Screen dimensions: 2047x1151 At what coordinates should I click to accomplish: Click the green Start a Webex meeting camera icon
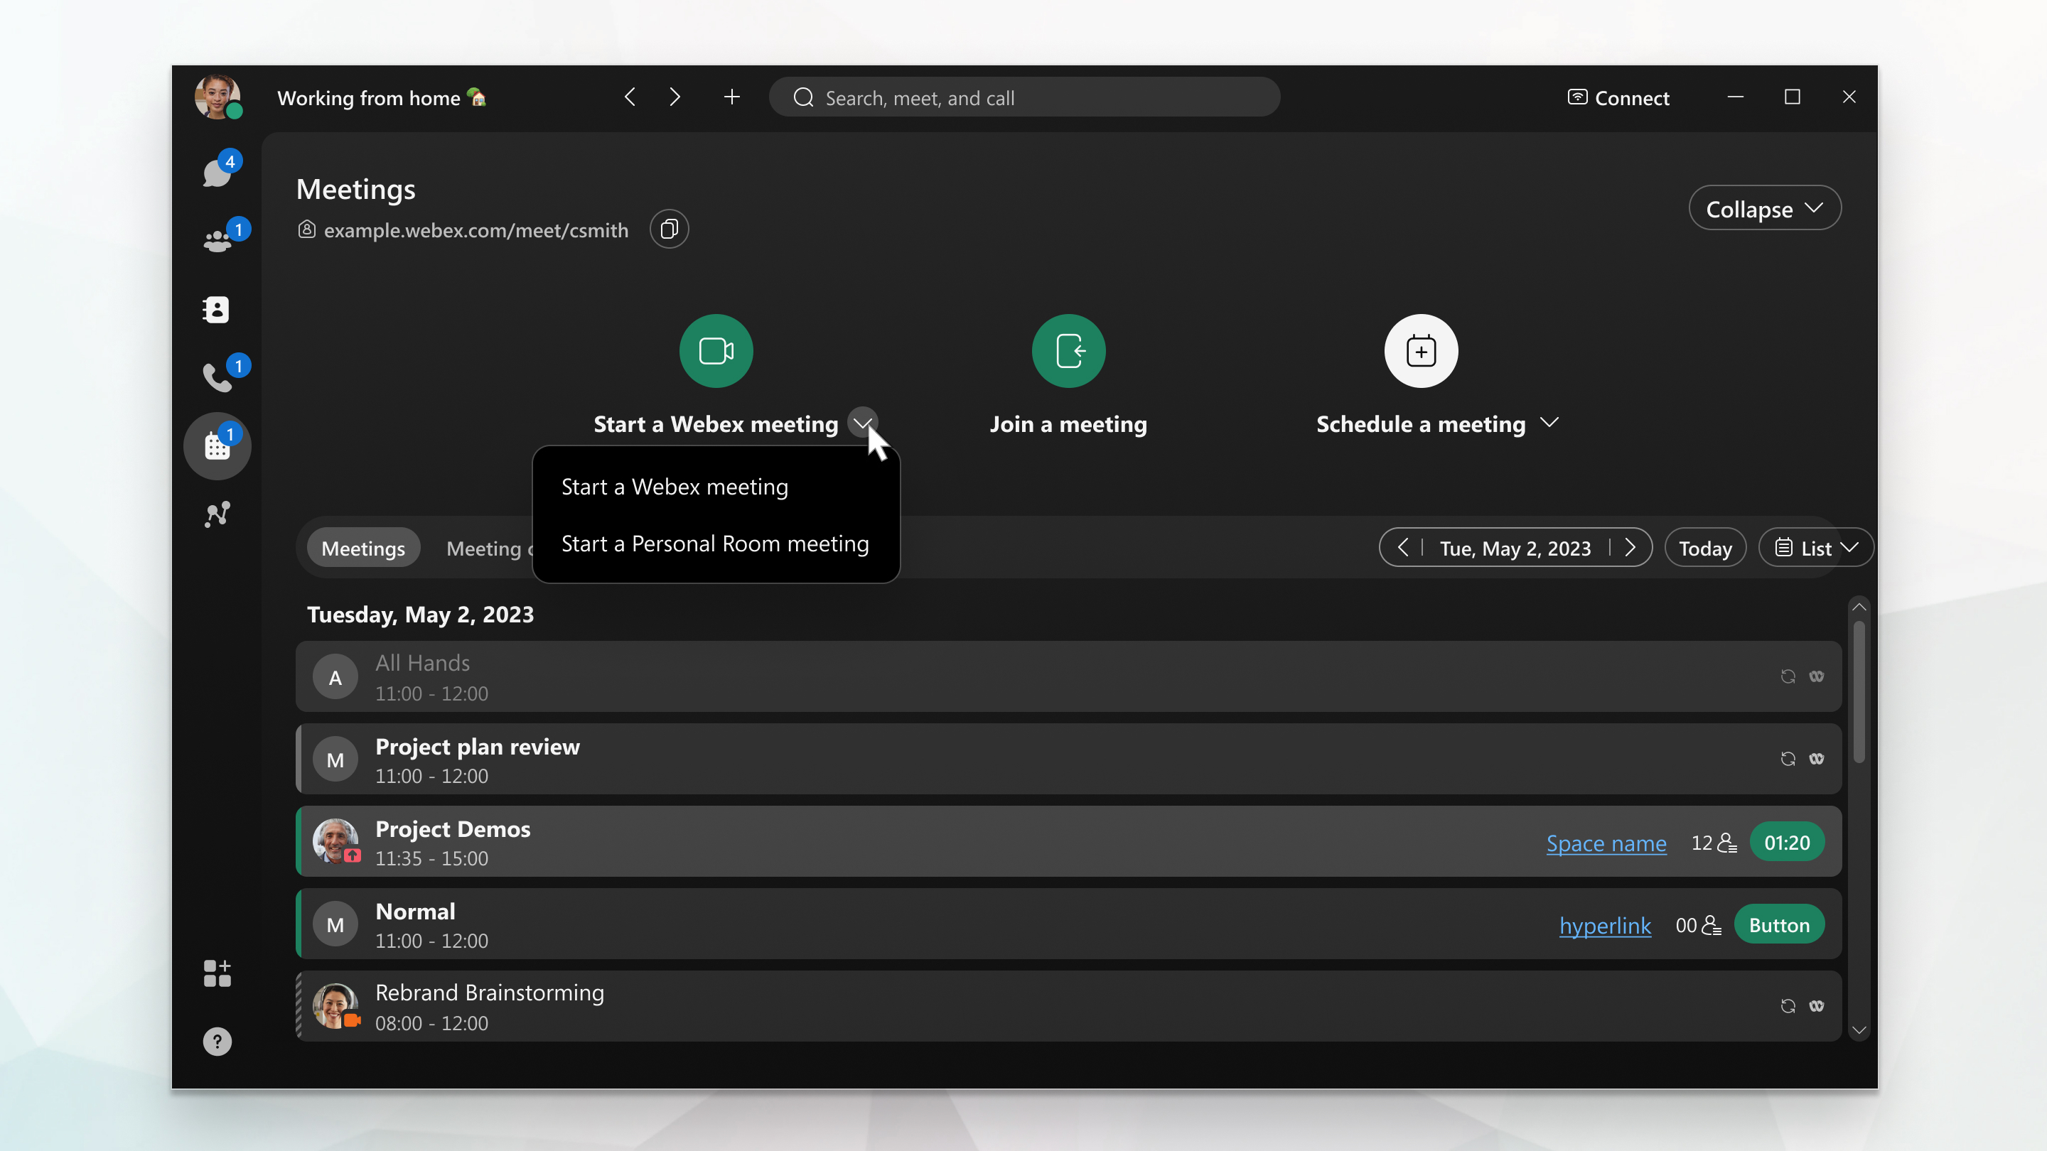click(716, 351)
